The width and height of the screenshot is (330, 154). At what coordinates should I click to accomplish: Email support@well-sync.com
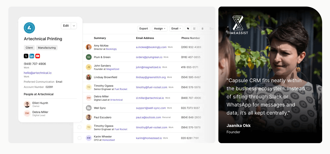click(x=151, y=108)
